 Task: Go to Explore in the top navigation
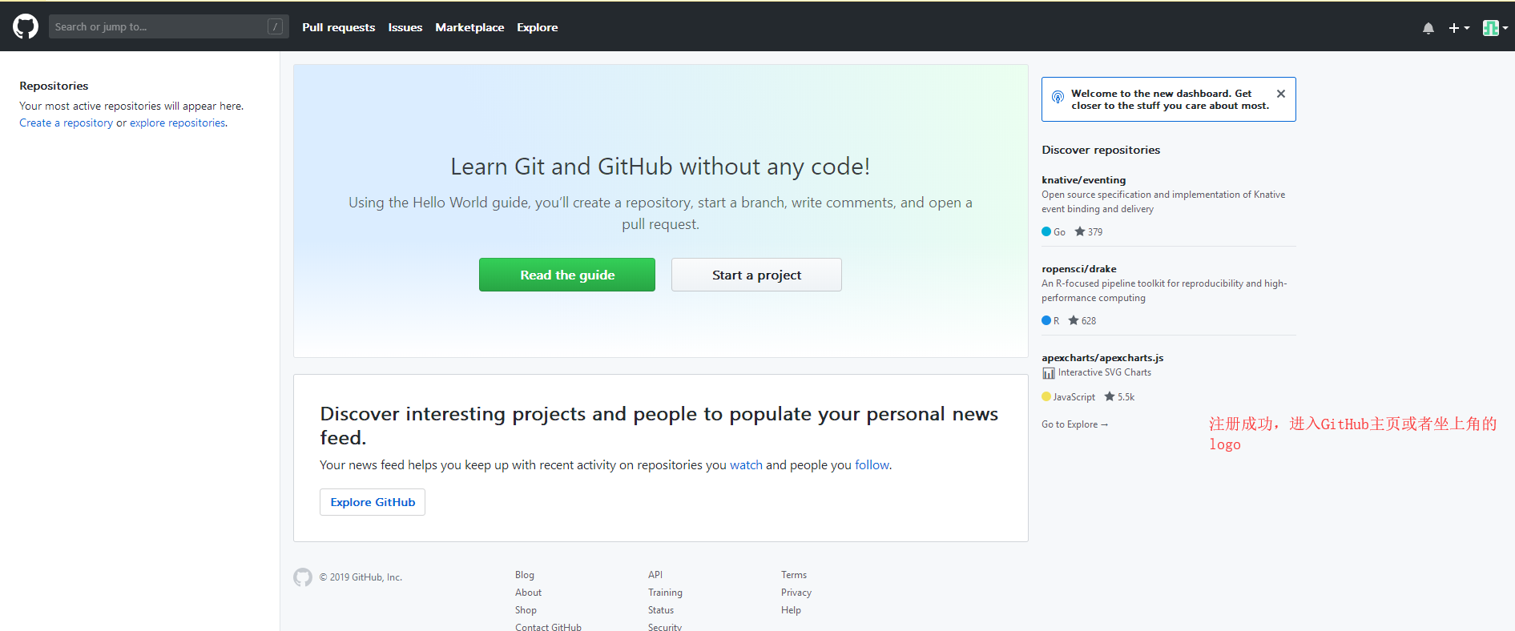tap(537, 27)
